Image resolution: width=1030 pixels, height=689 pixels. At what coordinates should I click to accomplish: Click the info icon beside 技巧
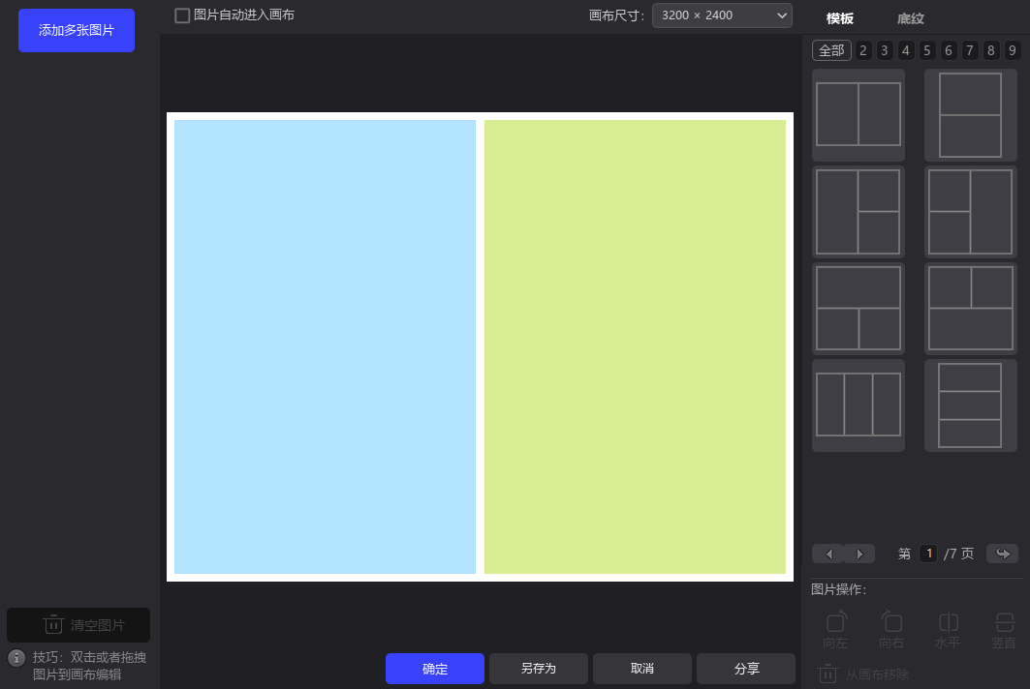point(16,657)
